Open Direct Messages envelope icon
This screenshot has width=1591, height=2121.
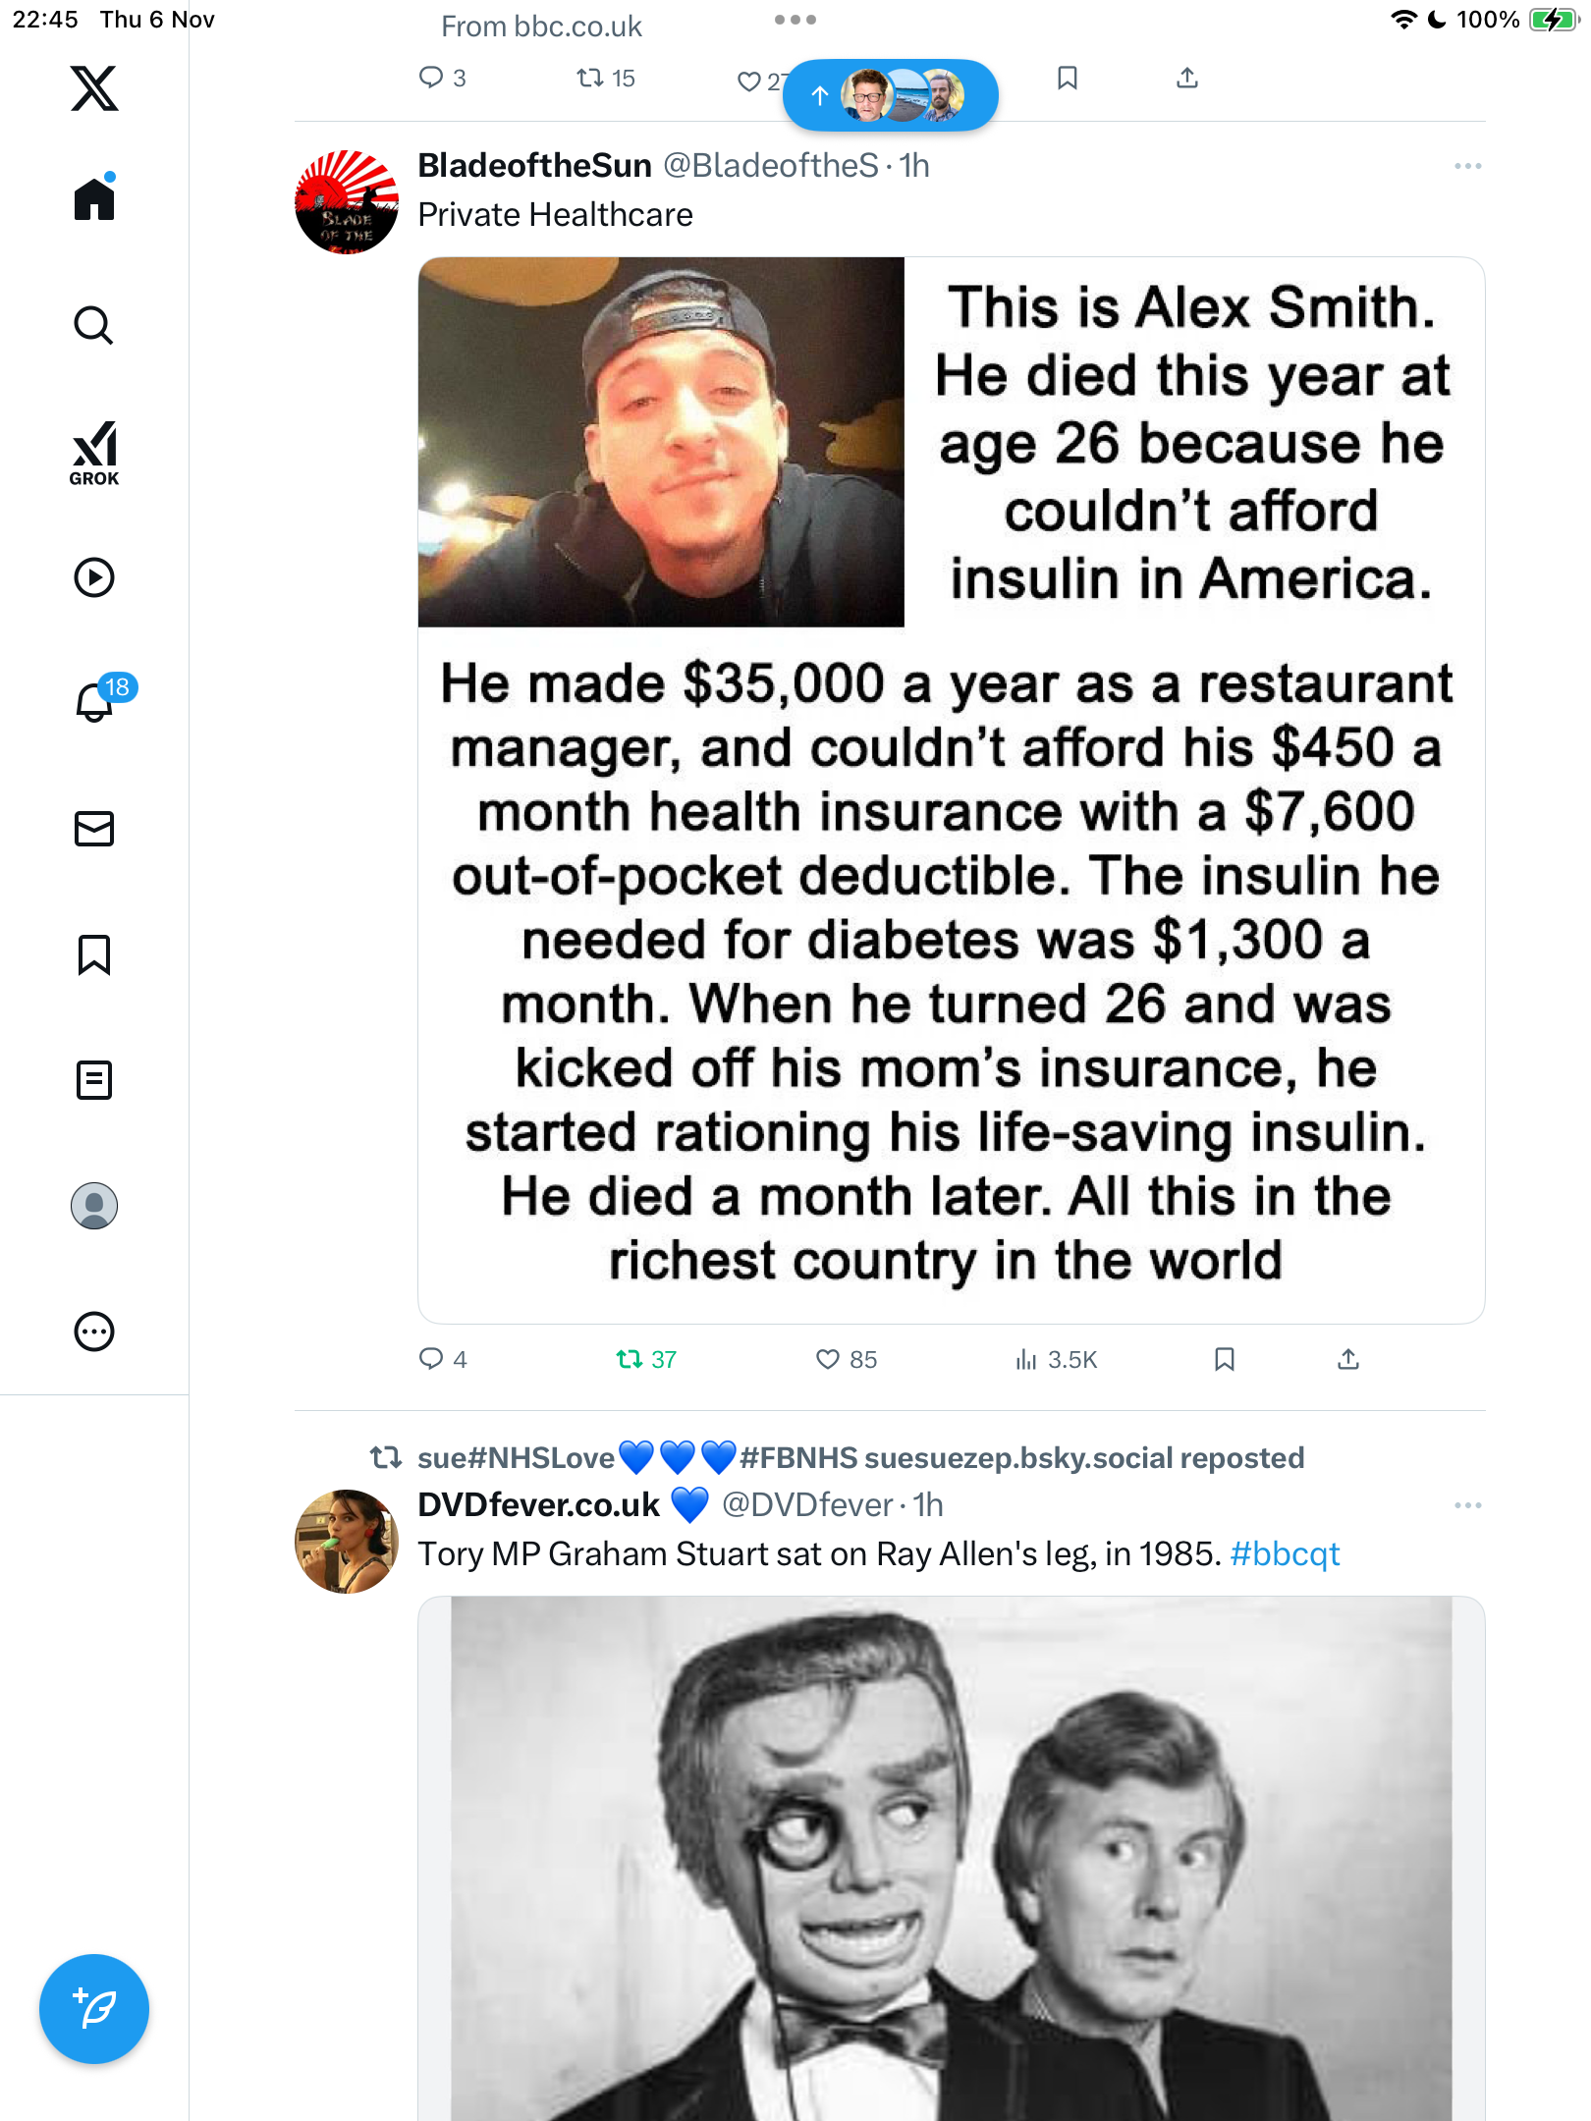click(94, 829)
